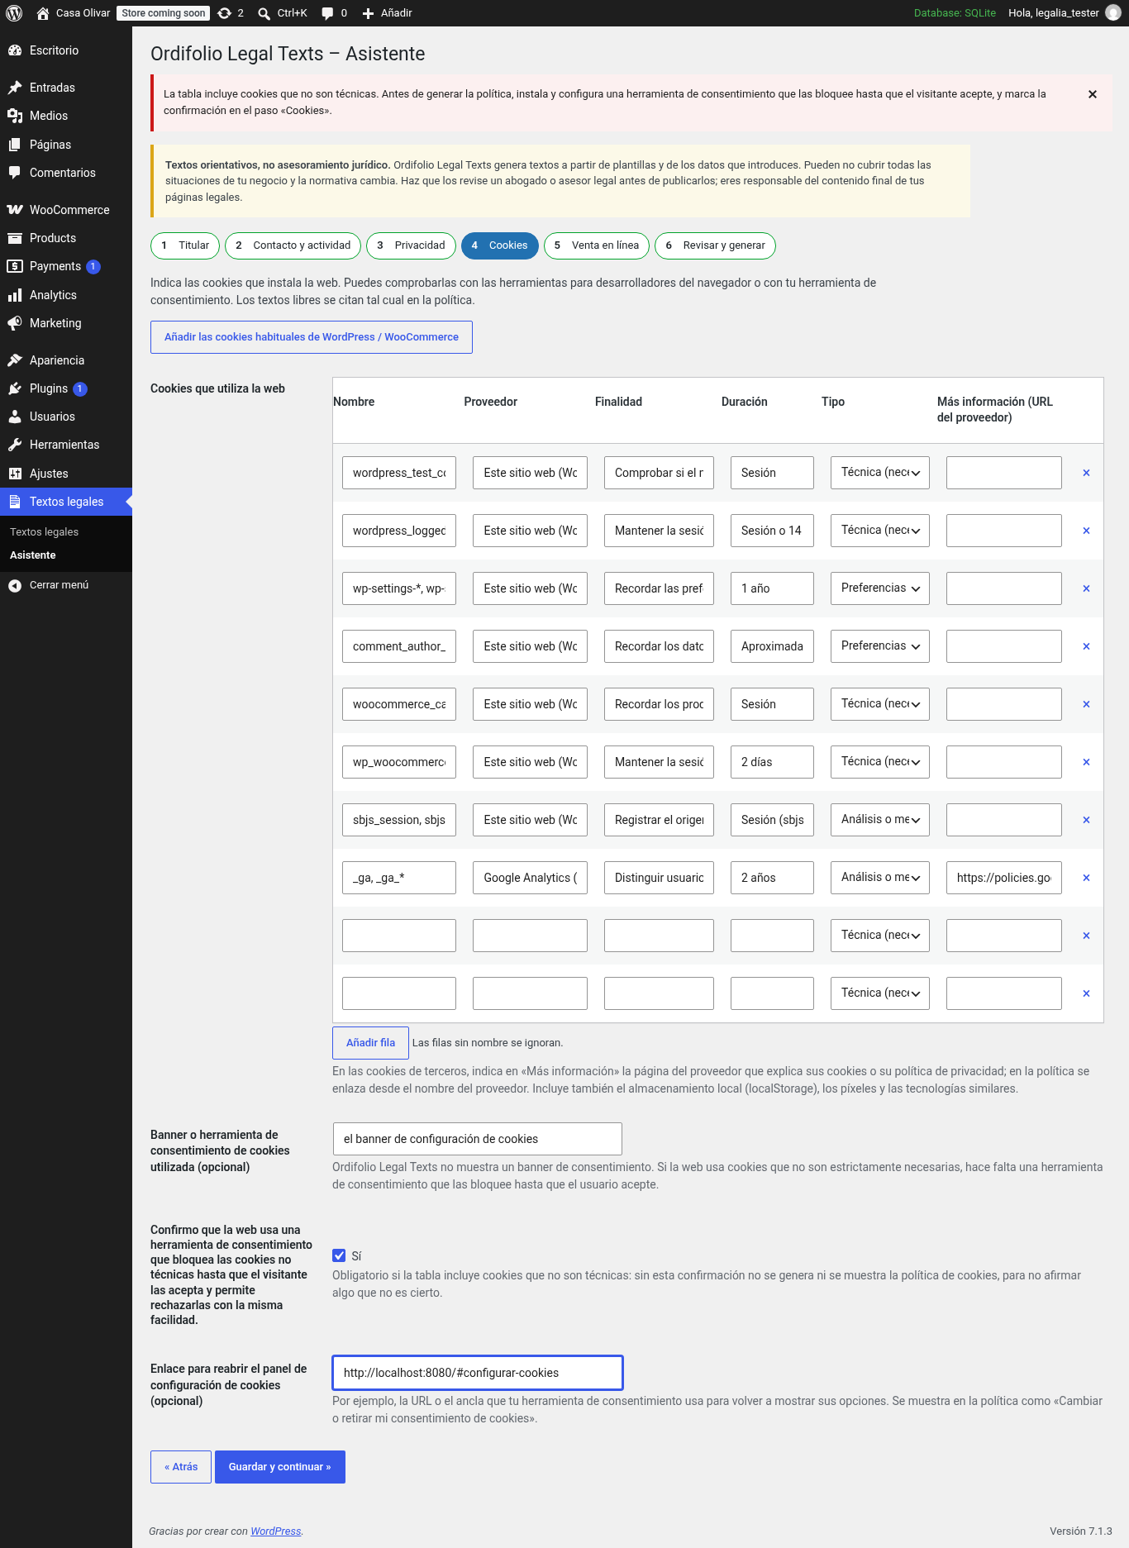Viewport: 1129px width, 1548px height.
Task: Change Tipo for wp-settings row
Action: pos(880,588)
